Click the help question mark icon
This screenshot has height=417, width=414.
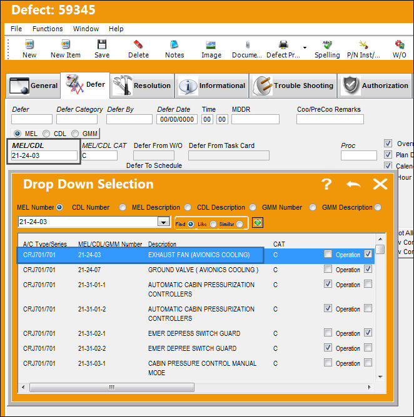326,184
